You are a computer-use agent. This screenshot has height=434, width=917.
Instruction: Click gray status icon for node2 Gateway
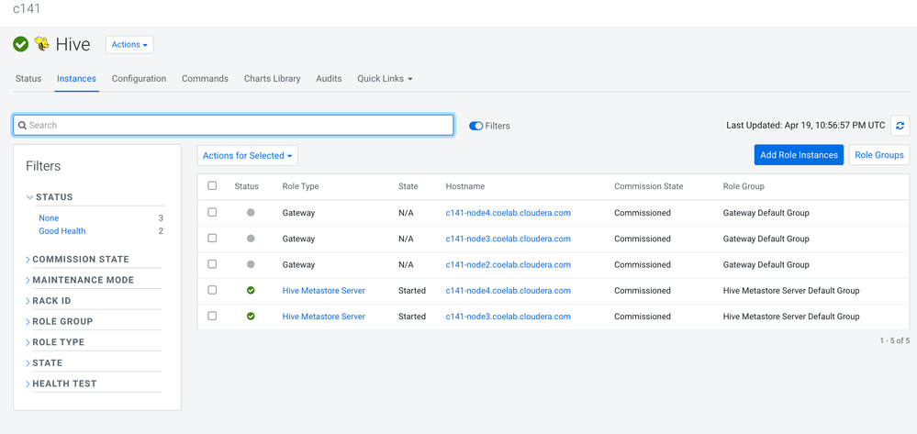251,264
